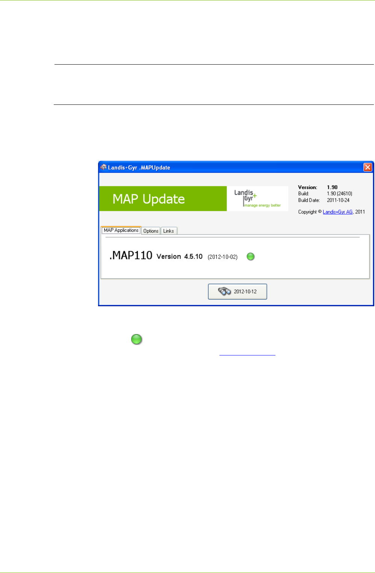Click the .MAPUpdate title bar application icon
Screen dimensions: 375x573
click(x=103, y=167)
